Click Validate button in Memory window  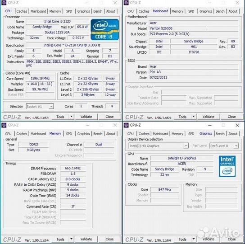(x=86, y=239)
